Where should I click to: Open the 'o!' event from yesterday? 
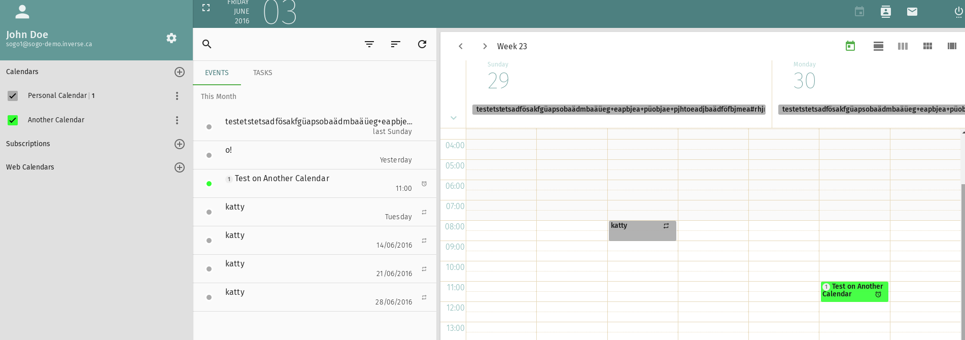pyautogui.click(x=315, y=155)
